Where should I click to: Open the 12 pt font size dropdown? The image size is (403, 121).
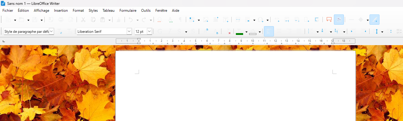(x=149, y=32)
